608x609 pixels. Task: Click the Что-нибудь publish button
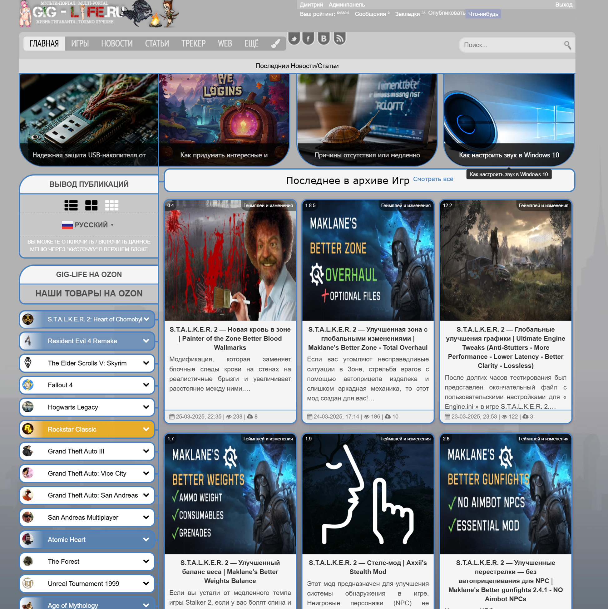[x=483, y=14]
